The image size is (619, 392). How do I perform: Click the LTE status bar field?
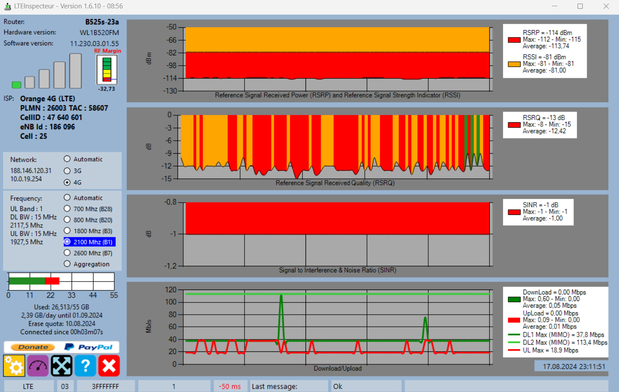point(28,386)
